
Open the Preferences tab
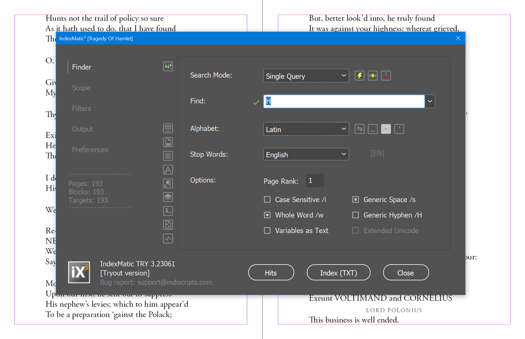pos(90,150)
